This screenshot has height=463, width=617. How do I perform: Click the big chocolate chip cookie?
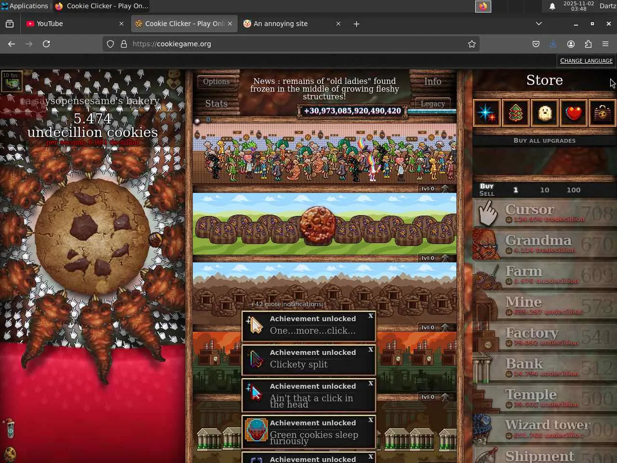tap(93, 236)
